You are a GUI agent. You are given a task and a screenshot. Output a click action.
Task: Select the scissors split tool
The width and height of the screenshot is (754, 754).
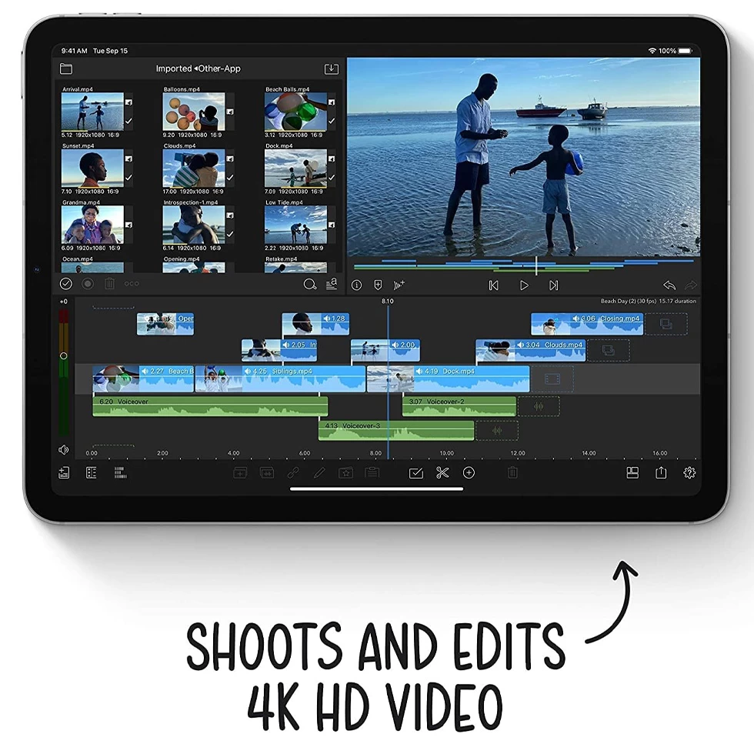[442, 472]
